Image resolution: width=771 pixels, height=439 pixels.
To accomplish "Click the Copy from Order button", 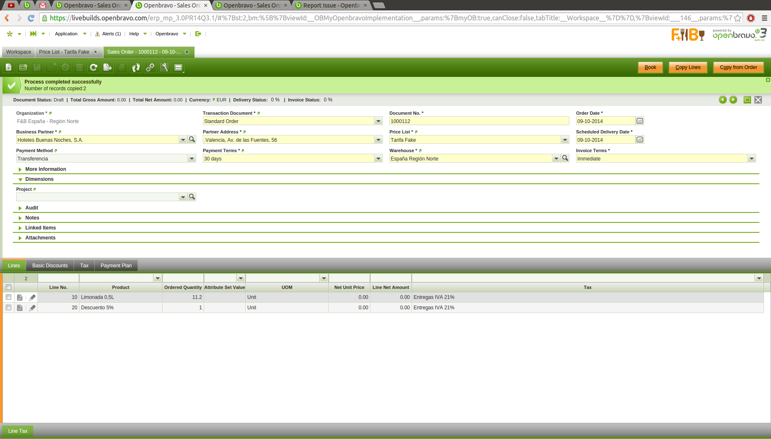I will tap(738, 67).
